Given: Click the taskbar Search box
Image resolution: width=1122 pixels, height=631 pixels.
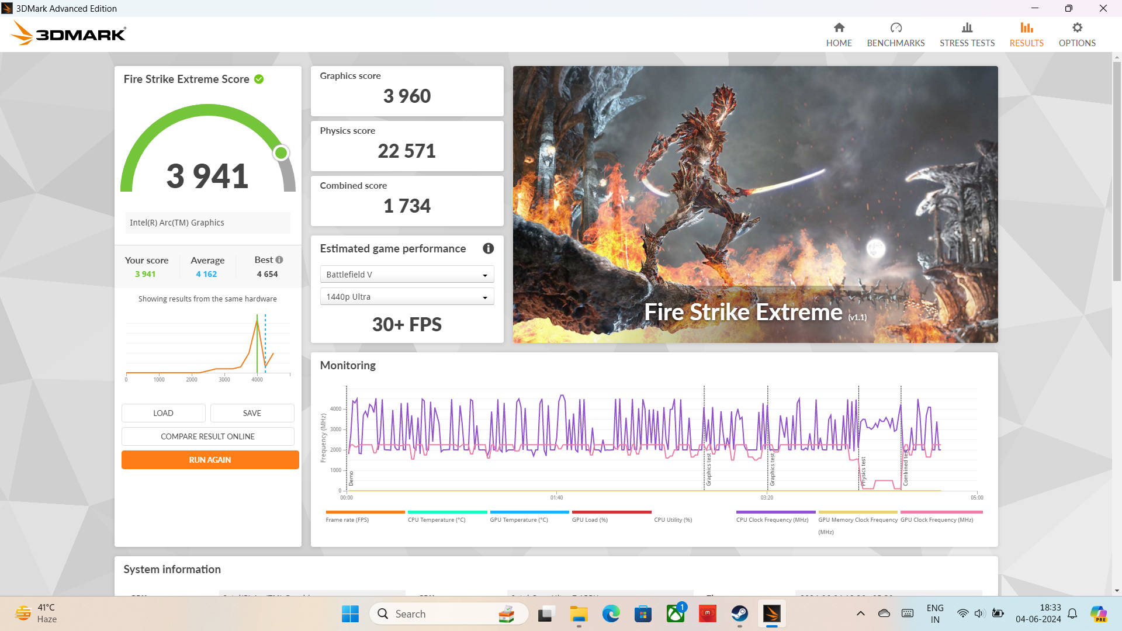Looking at the screenshot, I should [x=449, y=613].
